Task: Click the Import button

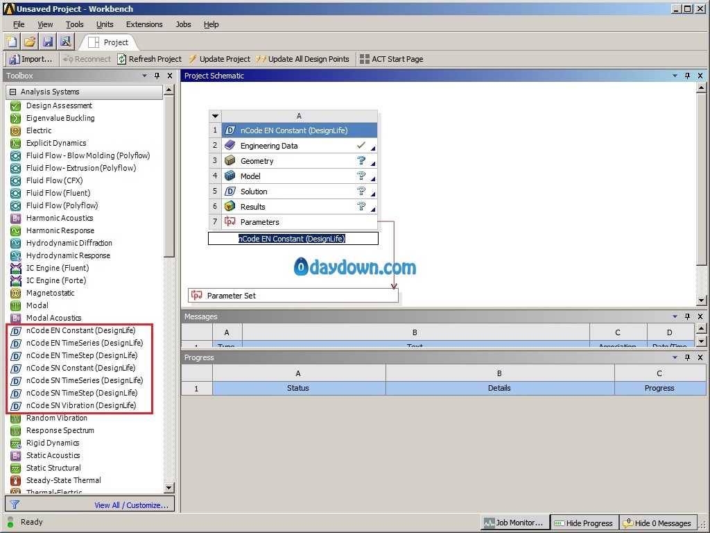Action: (x=31, y=59)
